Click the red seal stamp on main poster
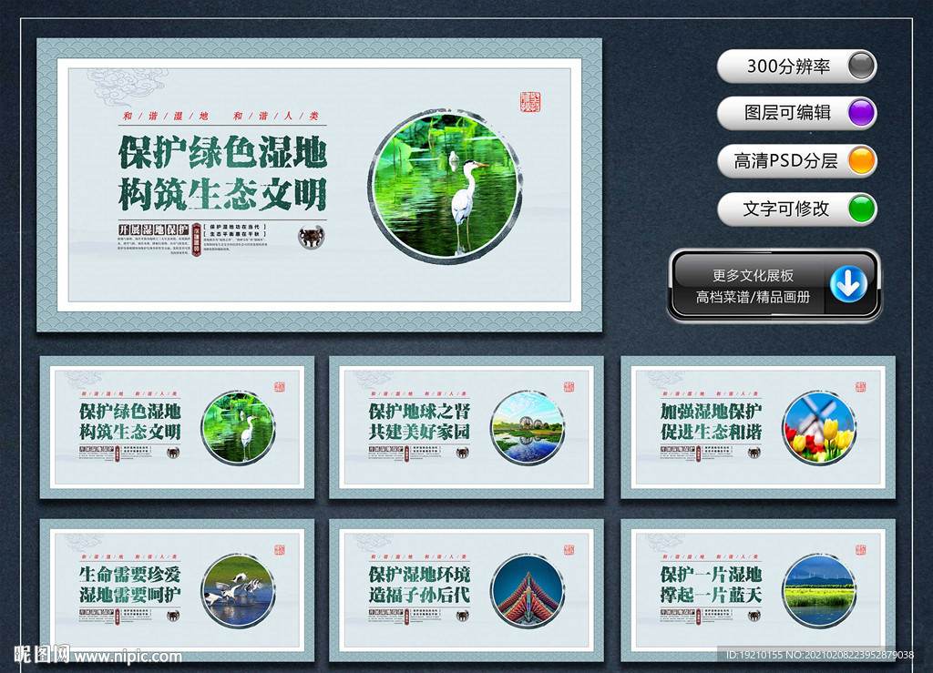Screen dimensions: 933x673 (x=530, y=102)
